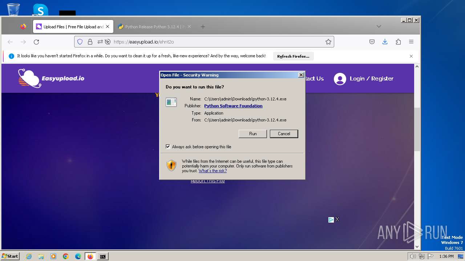This screenshot has height=261, width=465.
Task: Select the Firefox taskbar button
Action: [90, 256]
